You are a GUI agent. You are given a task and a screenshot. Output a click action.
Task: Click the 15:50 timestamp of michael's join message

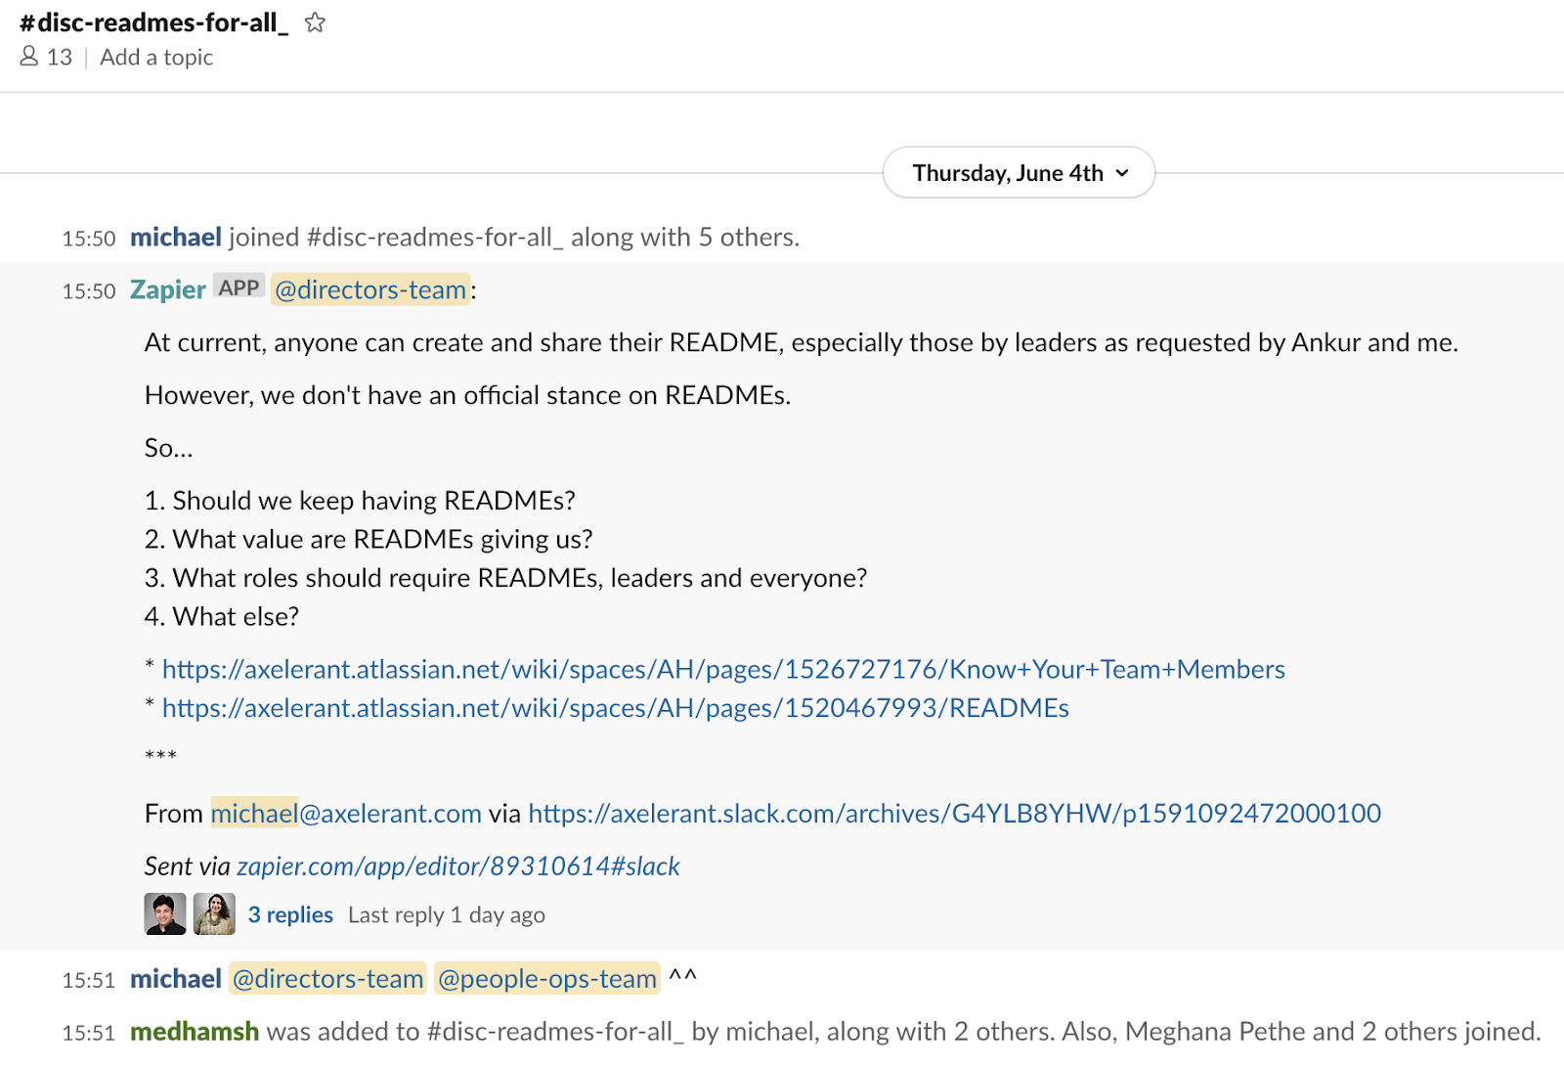coord(89,239)
